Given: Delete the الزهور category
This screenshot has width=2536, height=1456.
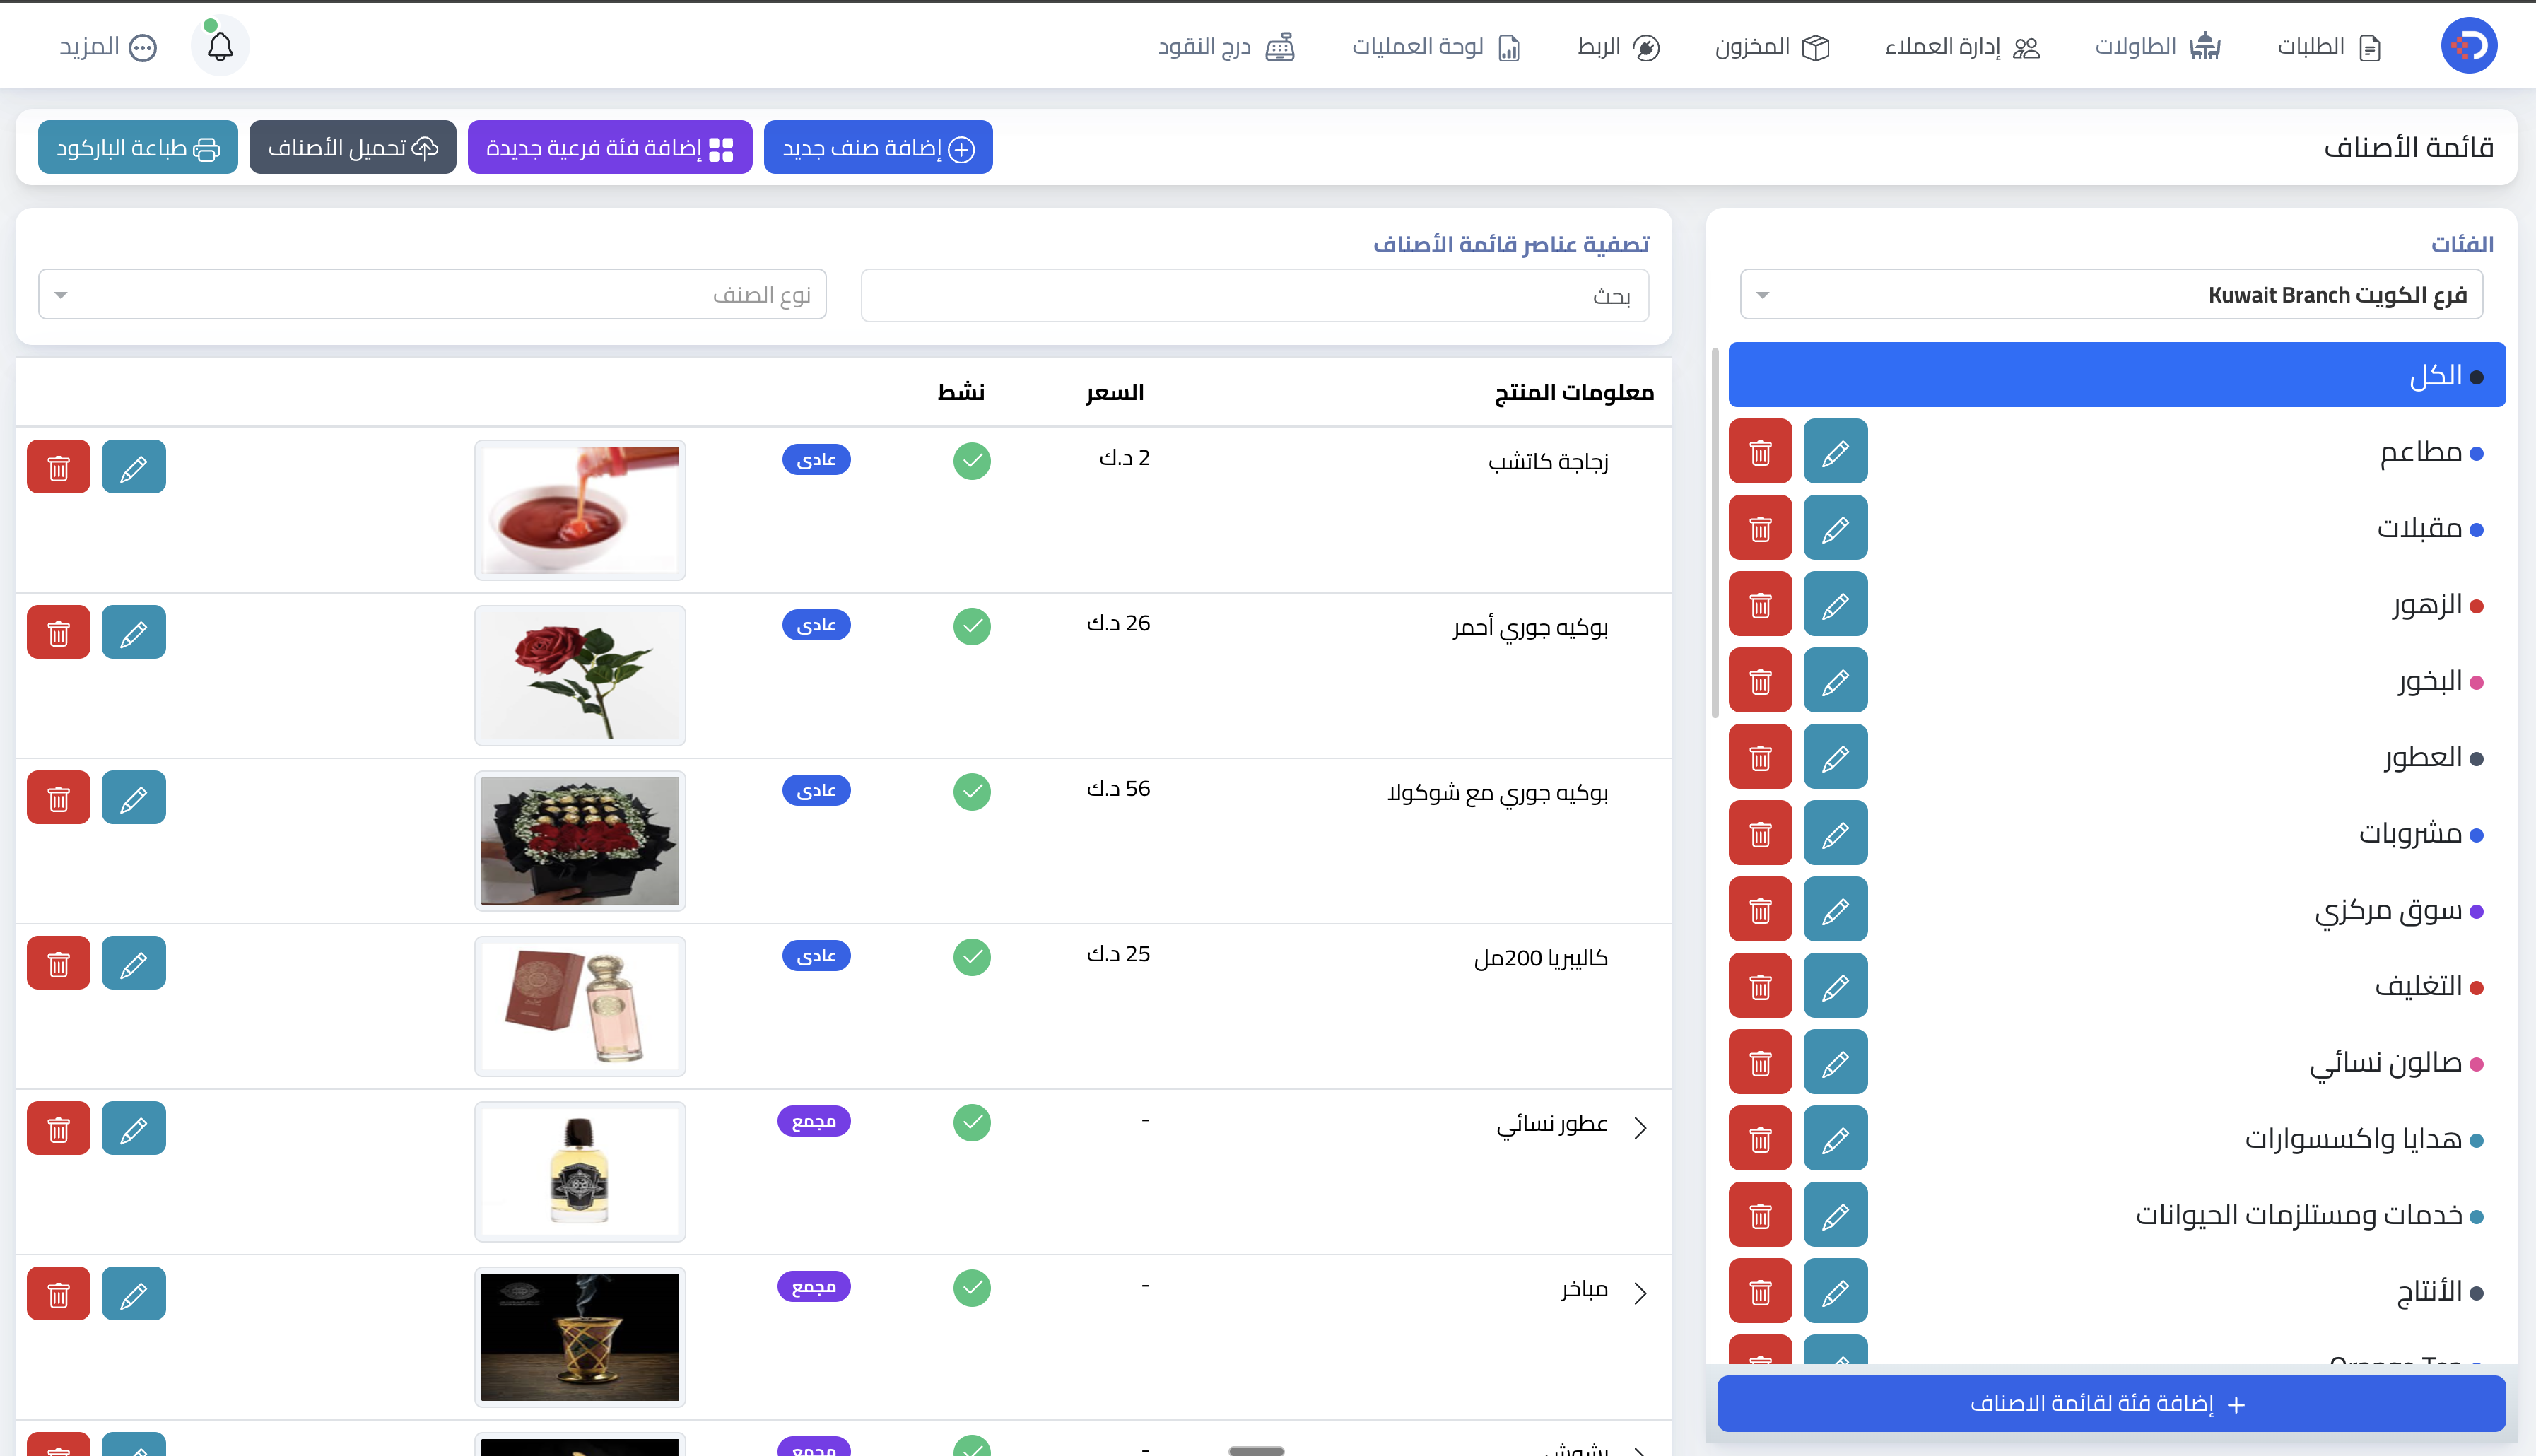Looking at the screenshot, I should [x=1760, y=604].
